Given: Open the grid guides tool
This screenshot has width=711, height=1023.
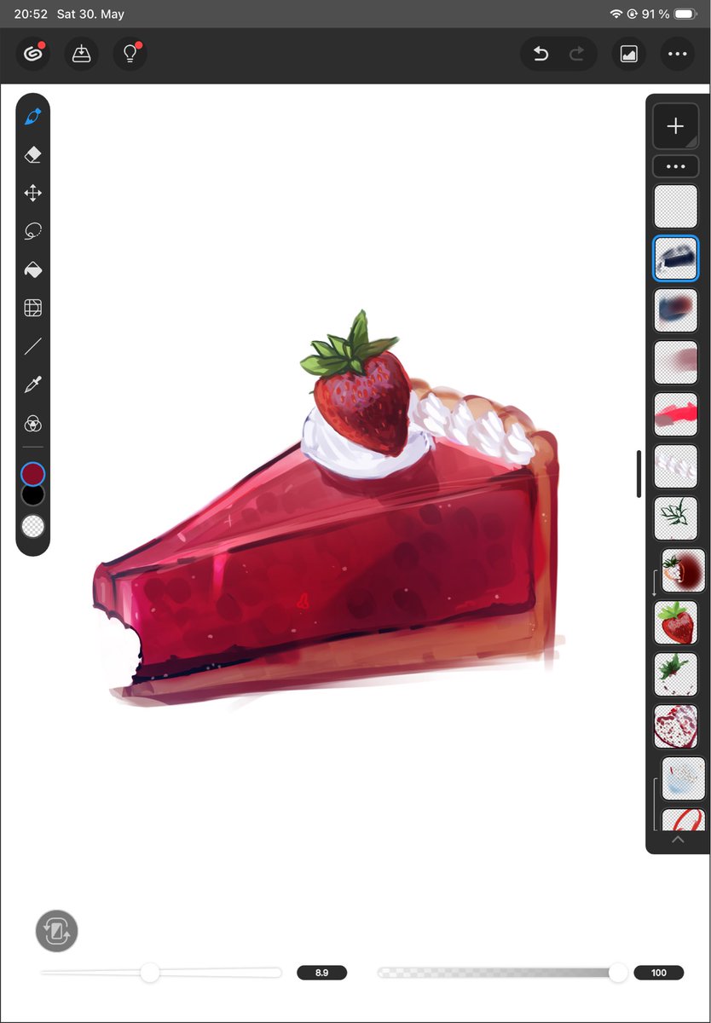Looking at the screenshot, I should point(33,308).
